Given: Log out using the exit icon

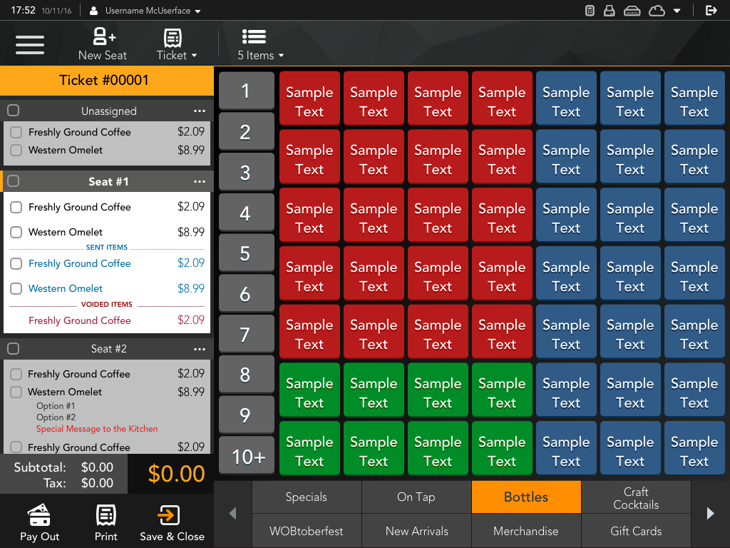Looking at the screenshot, I should click(x=711, y=10).
